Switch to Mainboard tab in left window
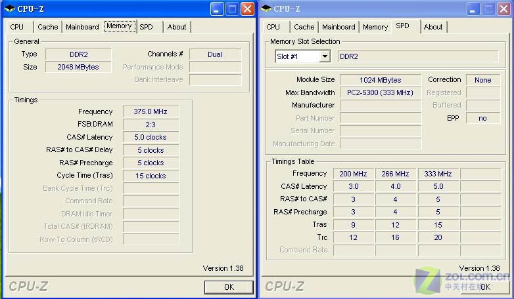 [x=82, y=27]
